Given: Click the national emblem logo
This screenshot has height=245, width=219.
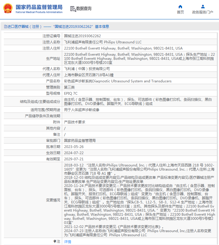Looking at the screenshot, I should point(8,8).
